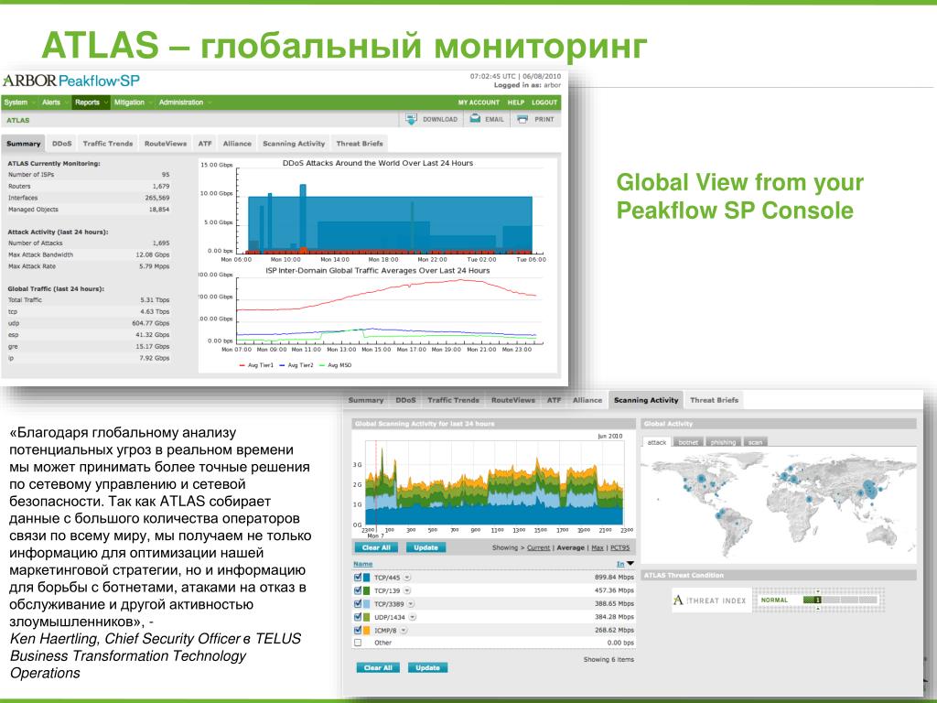937x703 pixels.
Task: Open the ATF tab in the upper window
Action: point(205,144)
